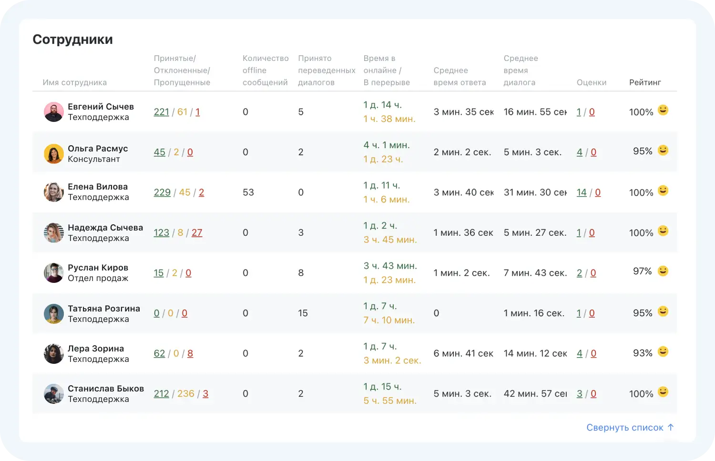Open the 27 missed dialogs for Надежда Сычева
Screen dimensions: 715x461
coord(197,233)
